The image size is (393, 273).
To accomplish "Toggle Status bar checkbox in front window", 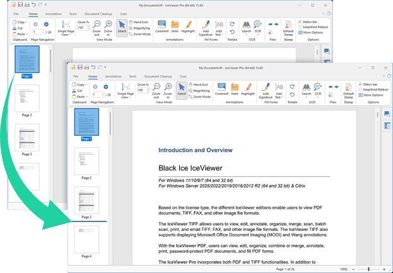I will tap(360, 84).
